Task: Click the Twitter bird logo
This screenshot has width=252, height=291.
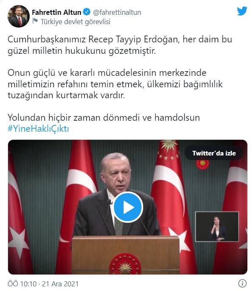Action: pyautogui.click(x=242, y=11)
